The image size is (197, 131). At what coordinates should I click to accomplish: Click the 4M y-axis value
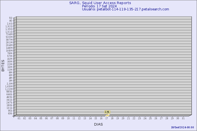(11, 78)
